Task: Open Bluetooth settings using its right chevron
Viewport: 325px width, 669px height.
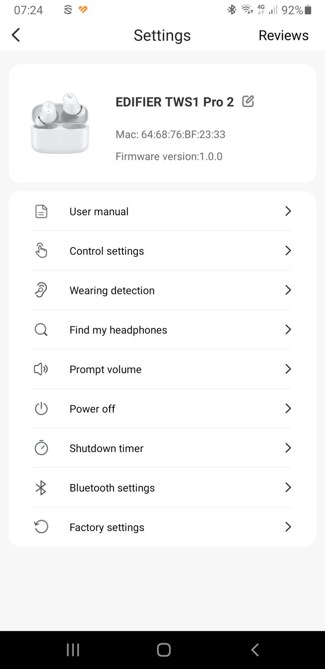Action: click(x=288, y=488)
